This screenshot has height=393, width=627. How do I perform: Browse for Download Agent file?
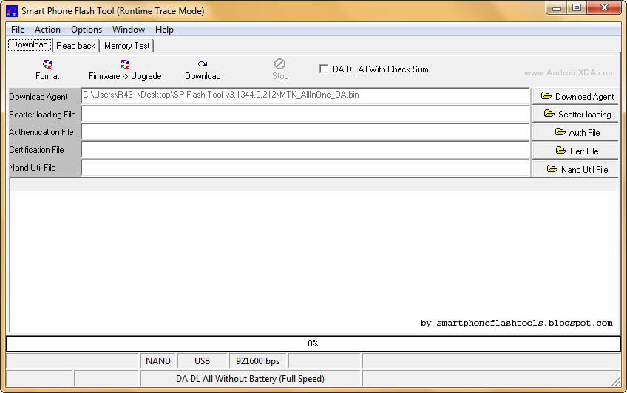pyautogui.click(x=575, y=96)
